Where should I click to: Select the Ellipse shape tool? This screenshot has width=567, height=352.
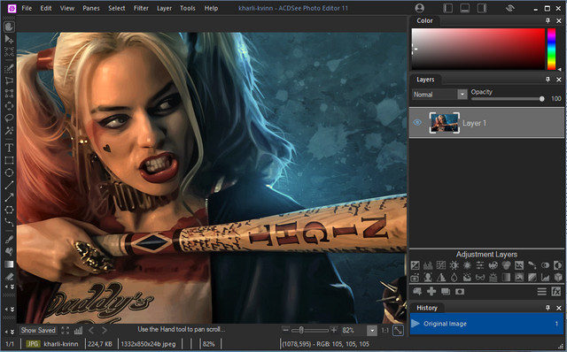pyautogui.click(x=9, y=172)
